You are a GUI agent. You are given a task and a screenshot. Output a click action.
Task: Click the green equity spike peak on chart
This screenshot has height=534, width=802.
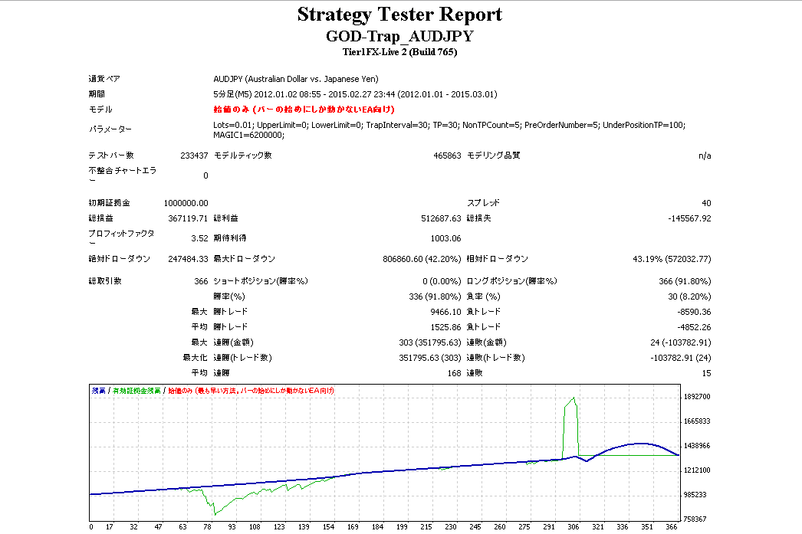[574, 398]
